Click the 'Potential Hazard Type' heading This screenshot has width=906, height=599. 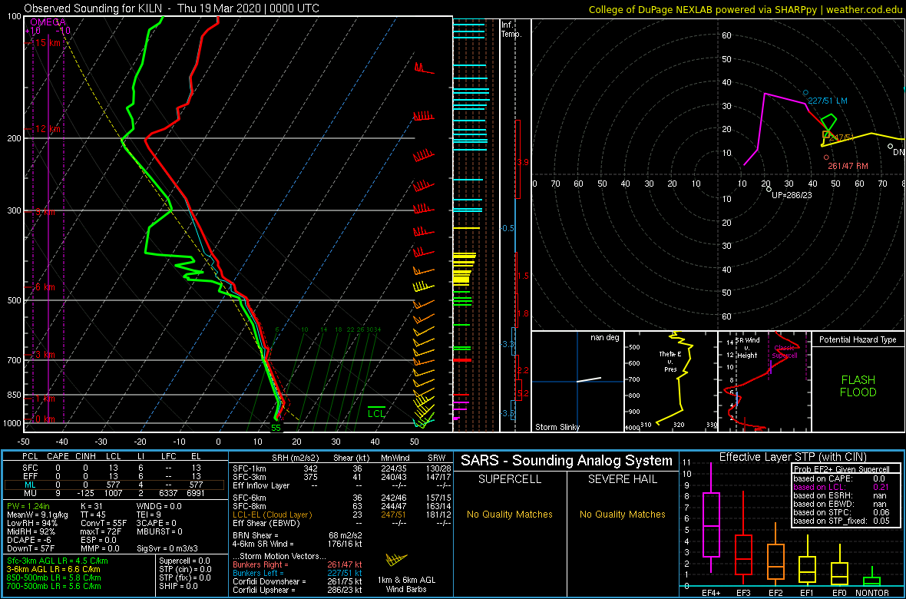pos(858,339)
